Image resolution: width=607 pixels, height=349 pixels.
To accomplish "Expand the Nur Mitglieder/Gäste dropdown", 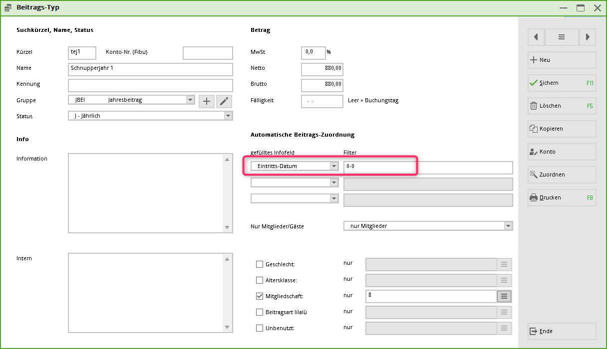I will [508, 226].
